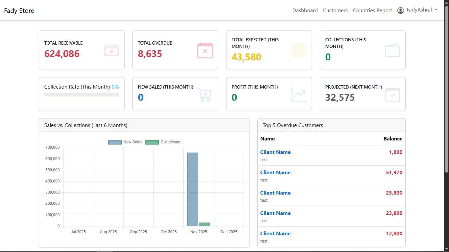449x252 pixels.
Task: Go to the Dashboard nav item
Action: [305, 10]
